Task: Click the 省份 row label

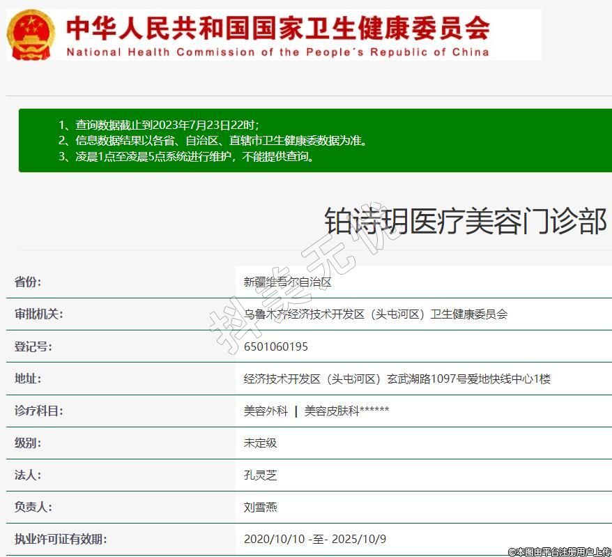Action: (x=28, y=282)
